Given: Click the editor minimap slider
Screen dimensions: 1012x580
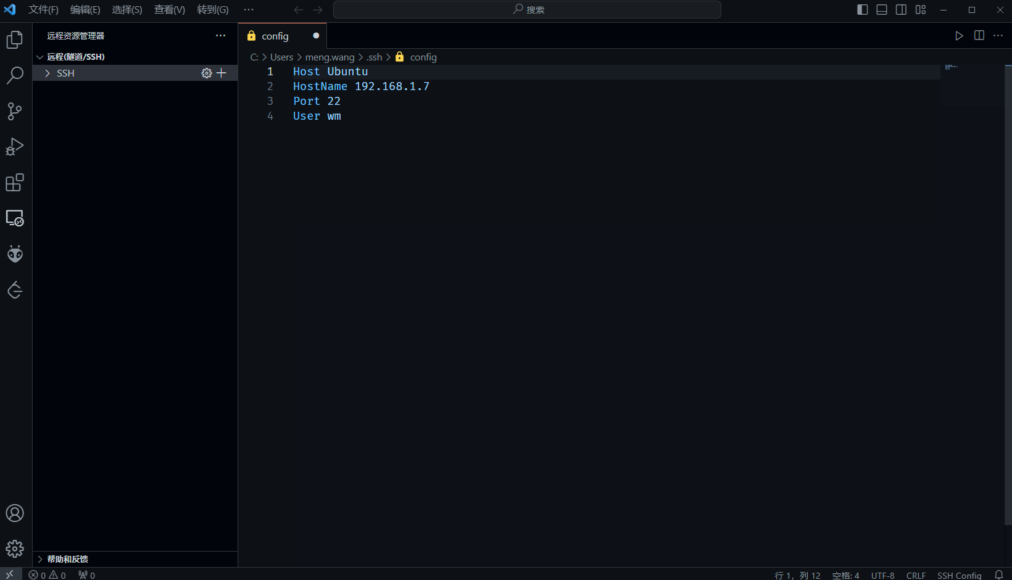Looking at the screenshot, I should [972, 85].
